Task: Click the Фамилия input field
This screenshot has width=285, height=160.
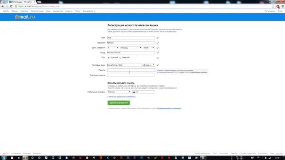Action: point(131,43)
